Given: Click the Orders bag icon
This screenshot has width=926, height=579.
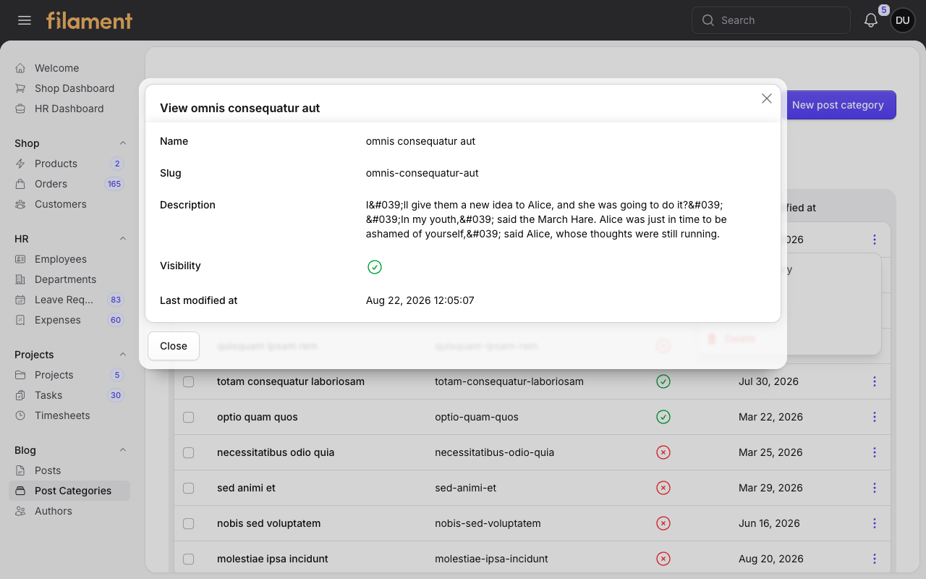Looking at the screenshot, I should 20,184.
